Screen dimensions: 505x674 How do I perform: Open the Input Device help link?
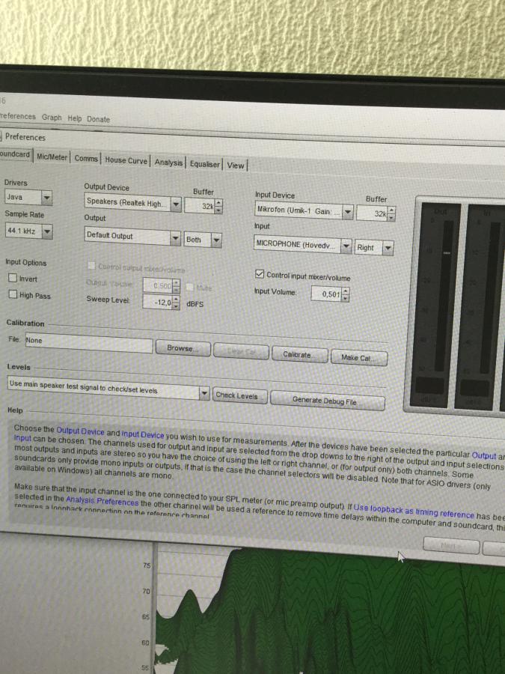click(x=143, y=434)
